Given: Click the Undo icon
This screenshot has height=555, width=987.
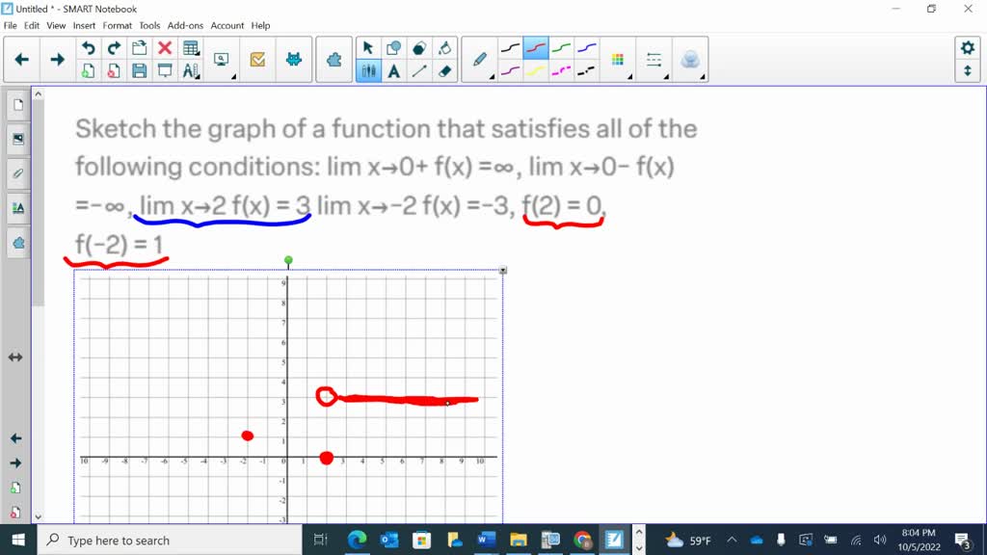Looking at the screenshot, I should pyautogui.click(x=87, y=46).
